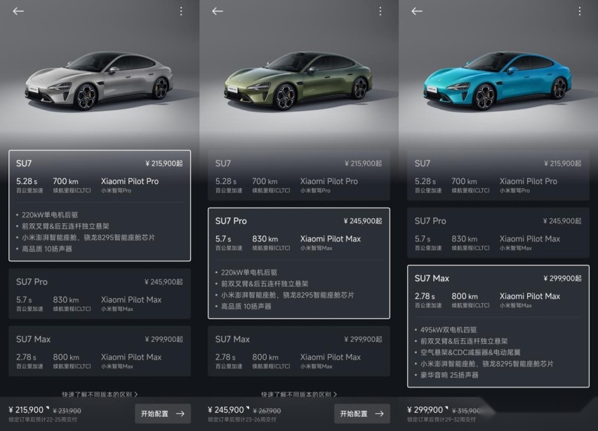Tap the gray SU7 car image

click(x=99, y=81)
